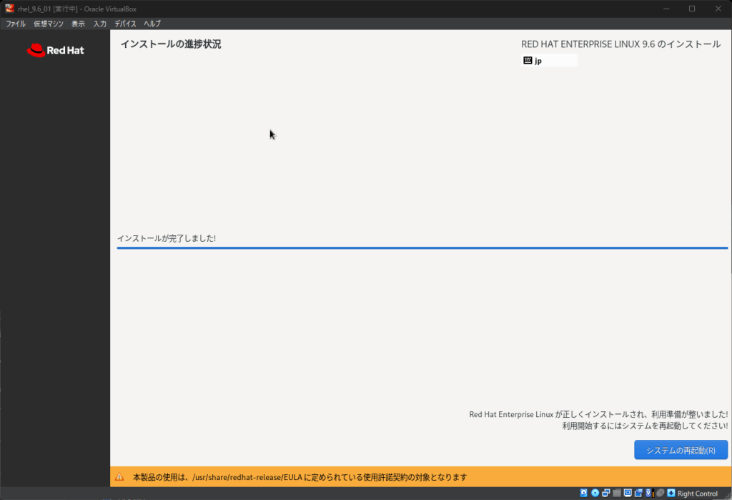Click the CPU virtualization V status icon

coord(648,493)
